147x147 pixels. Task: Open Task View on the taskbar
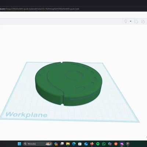[62, 144]
